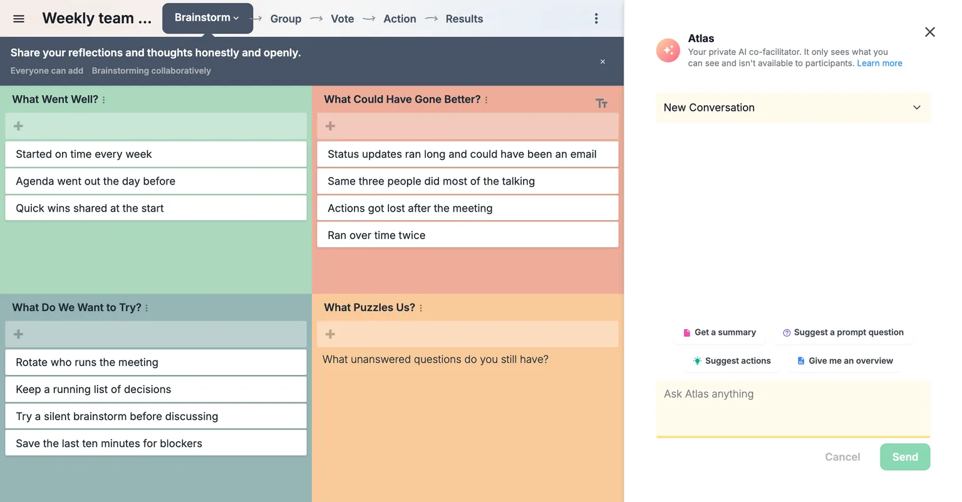The image size is (962, 502).
Task: Click the 'What Puzzles Us?' column title
Action: point(370,308)
